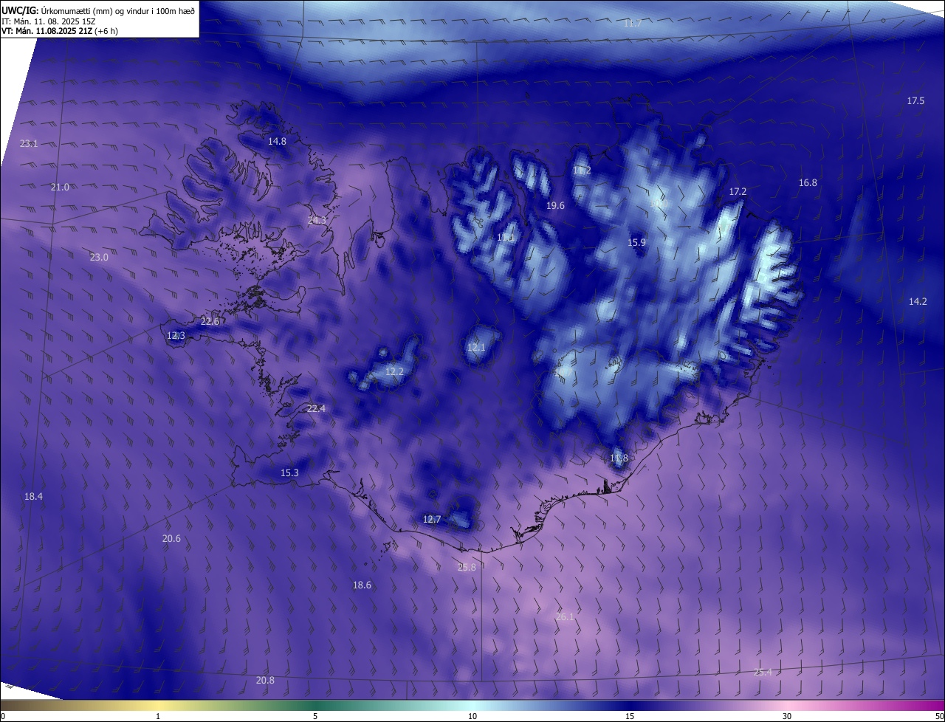
Task: Click the 11.1 value label
Action: pos(506,237)
